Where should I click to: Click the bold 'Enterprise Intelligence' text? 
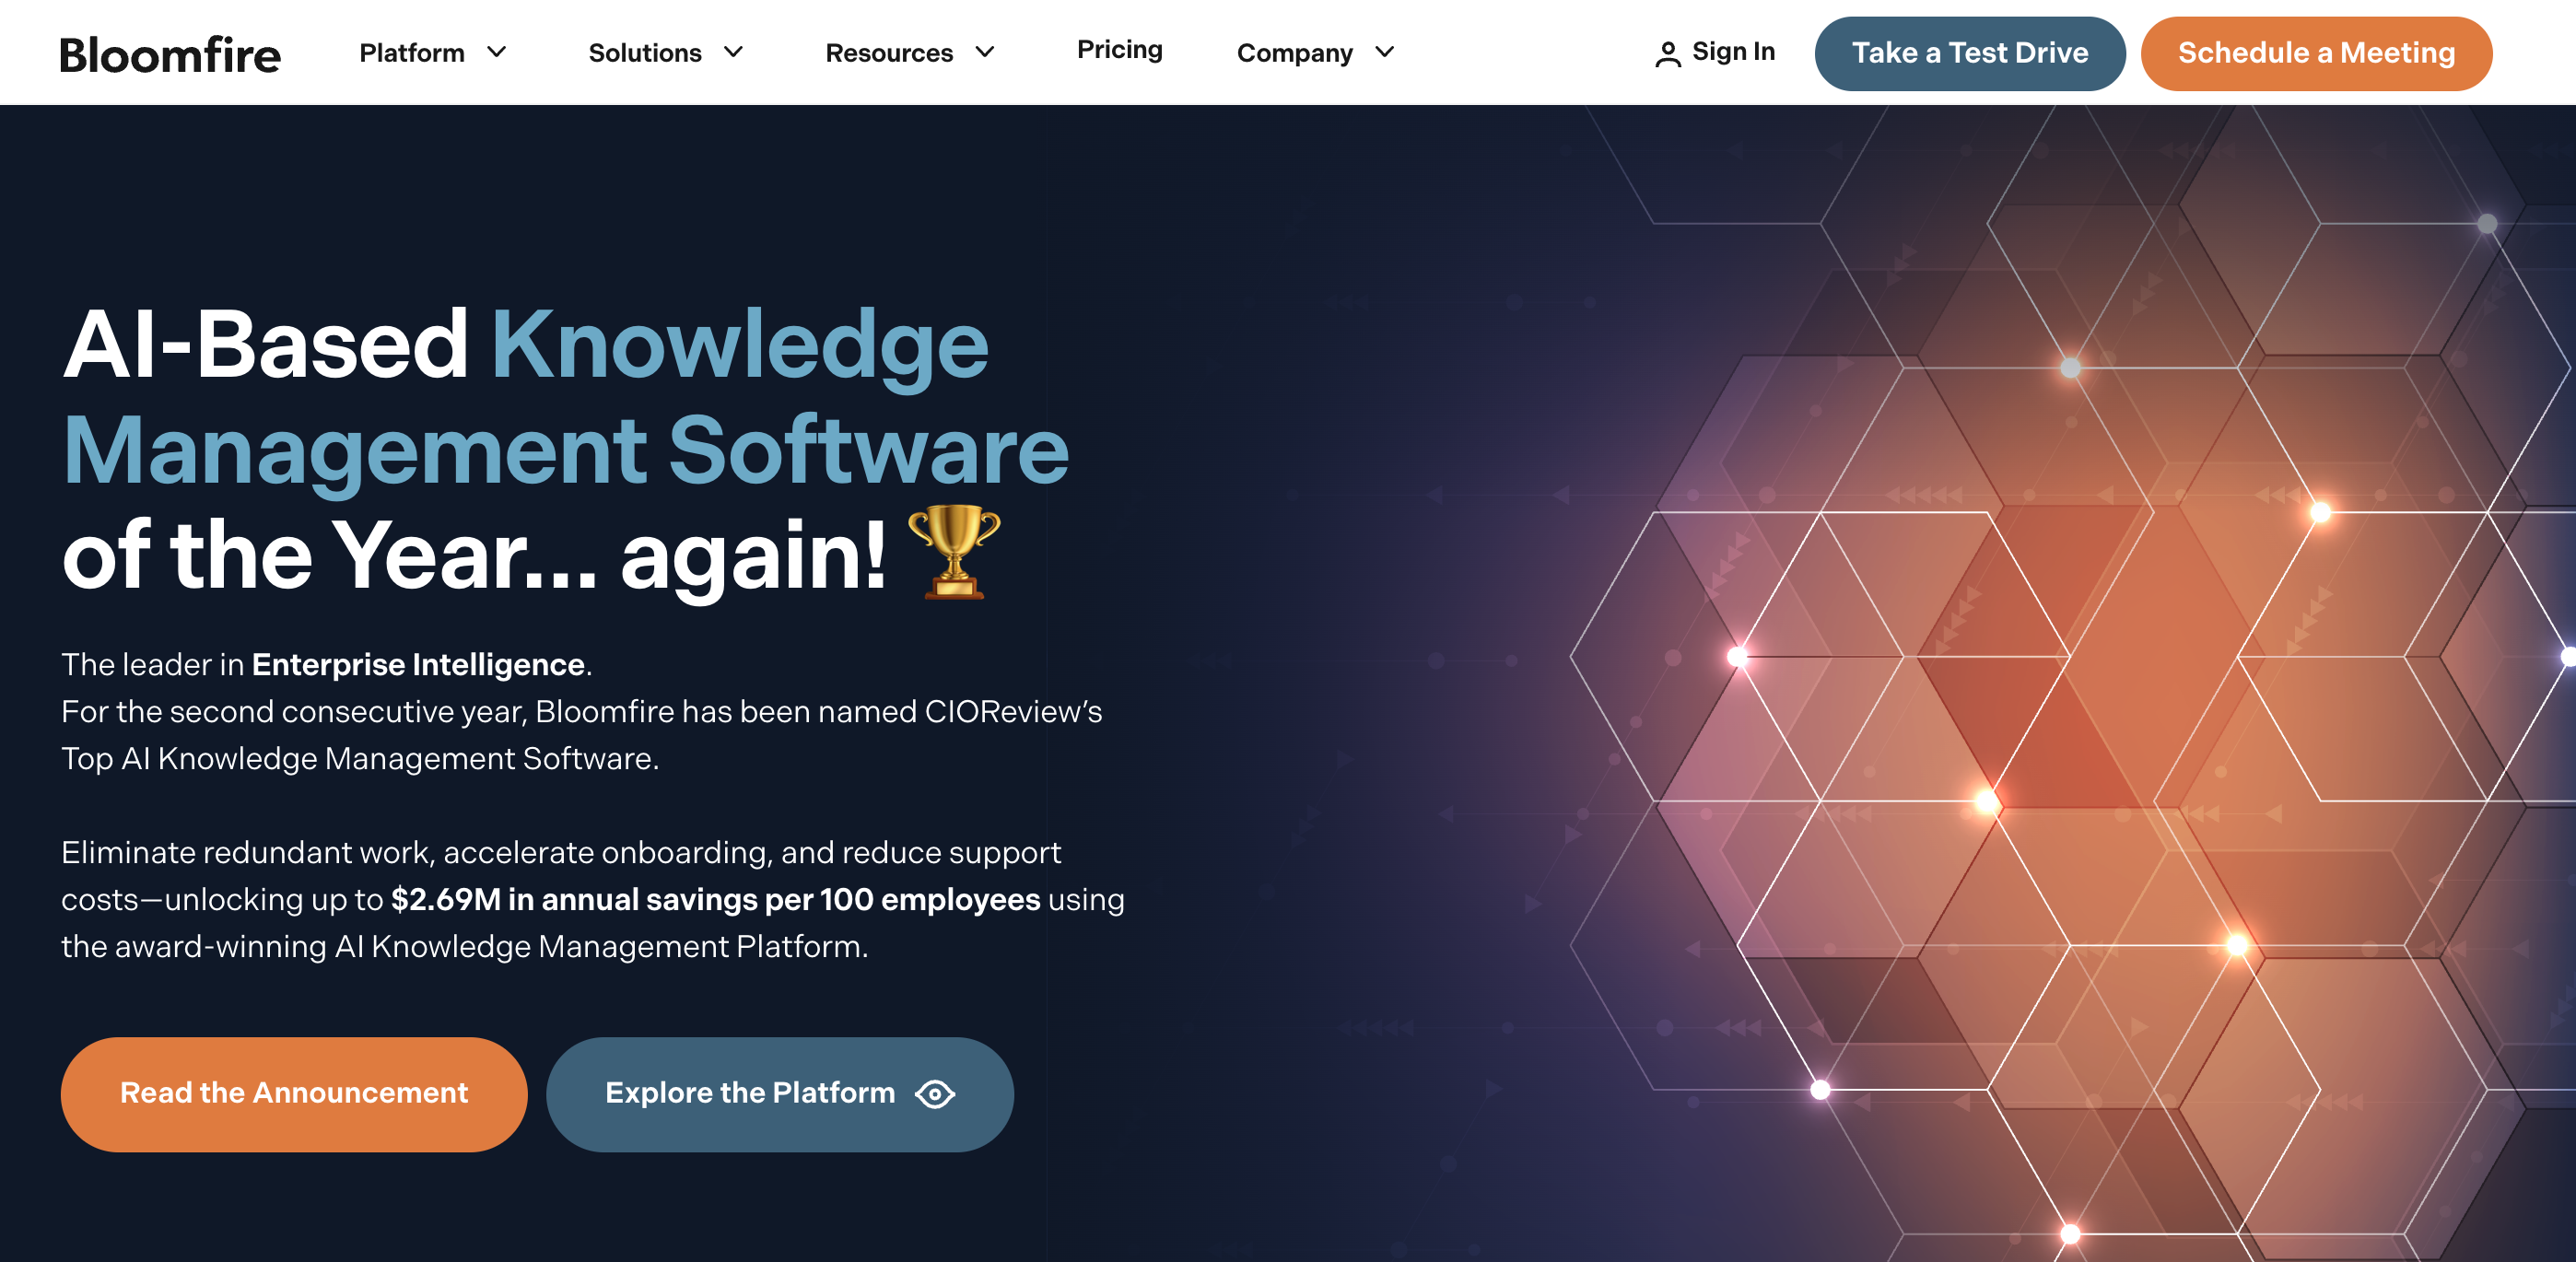click(418, 665)
